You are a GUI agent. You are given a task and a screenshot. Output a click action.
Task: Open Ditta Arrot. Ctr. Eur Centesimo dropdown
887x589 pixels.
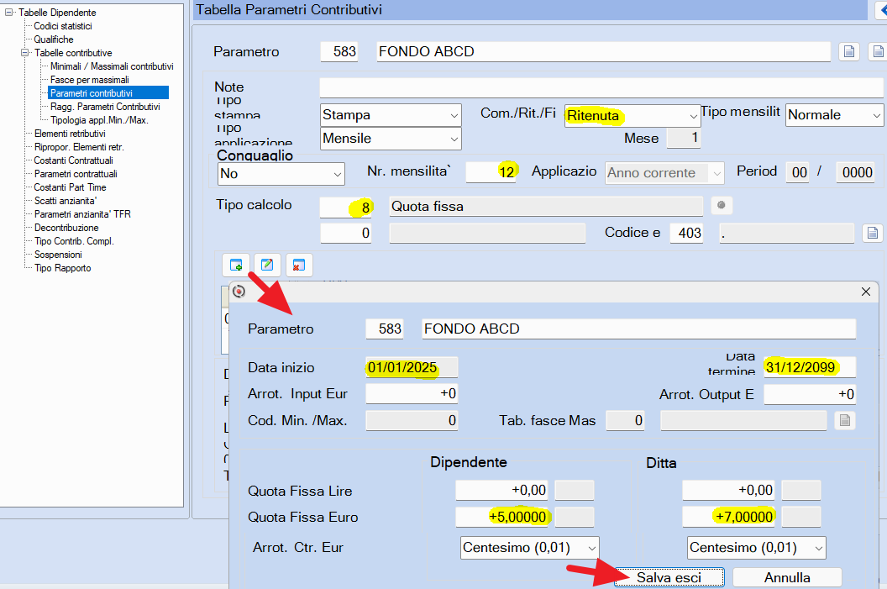click(x=756, y=548)
